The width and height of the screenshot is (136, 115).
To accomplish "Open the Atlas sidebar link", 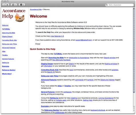I will click(4, 51).
